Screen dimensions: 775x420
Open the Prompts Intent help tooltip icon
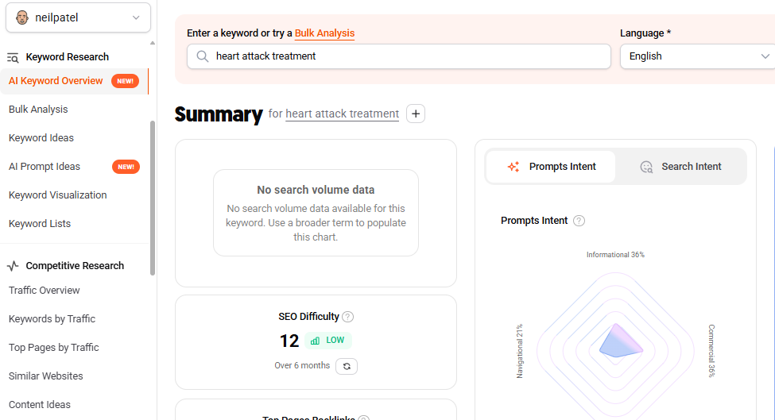[x=579, y=221]
